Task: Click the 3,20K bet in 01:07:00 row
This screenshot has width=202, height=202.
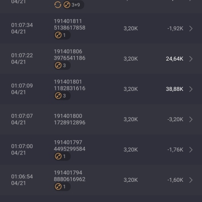Action: click(131, 149)
